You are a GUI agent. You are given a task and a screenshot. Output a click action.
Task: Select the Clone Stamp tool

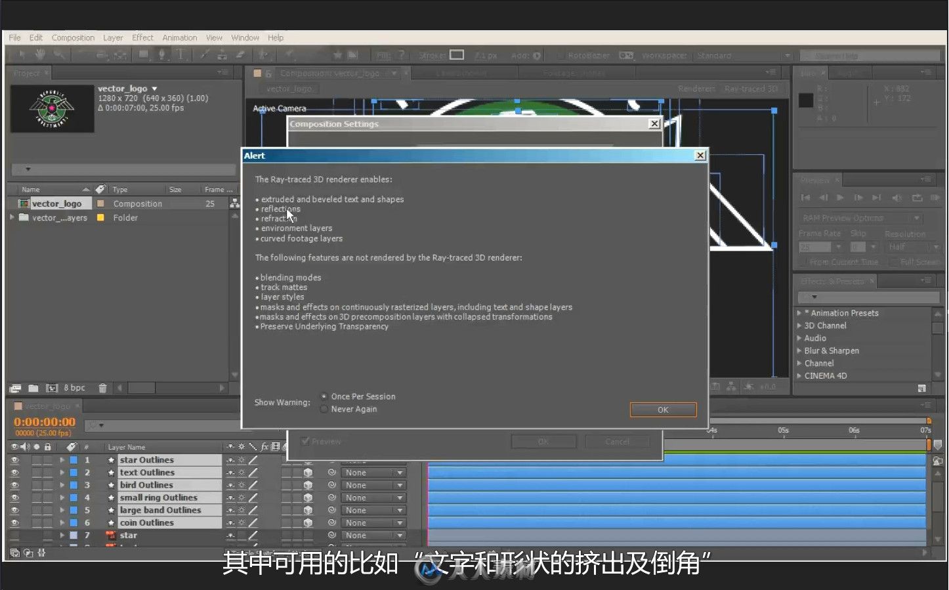point(222,54)
